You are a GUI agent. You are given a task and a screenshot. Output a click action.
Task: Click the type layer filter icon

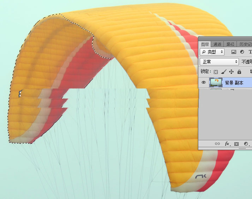coord(250,52)
